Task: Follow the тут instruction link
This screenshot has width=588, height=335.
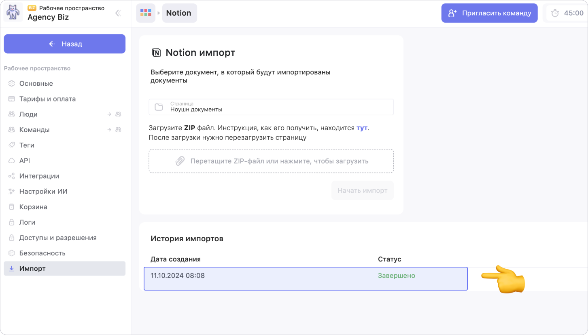Action: [x=362, y=128]
